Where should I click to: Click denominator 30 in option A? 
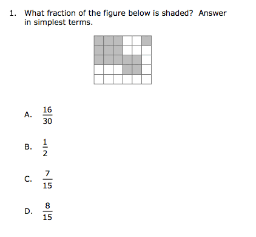coord(47,121)
